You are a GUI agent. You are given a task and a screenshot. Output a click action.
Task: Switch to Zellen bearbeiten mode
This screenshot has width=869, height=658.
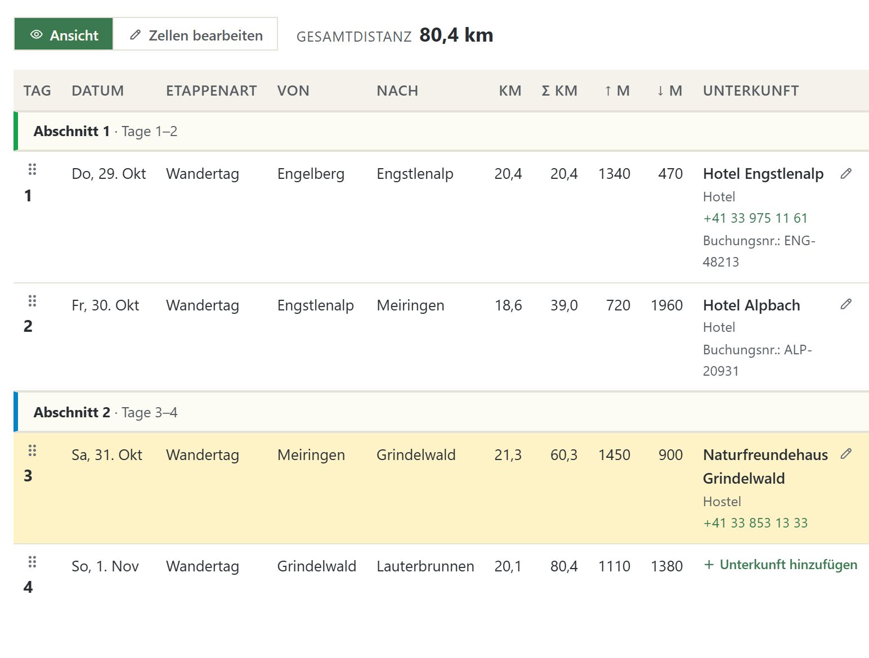click(195, 35)
